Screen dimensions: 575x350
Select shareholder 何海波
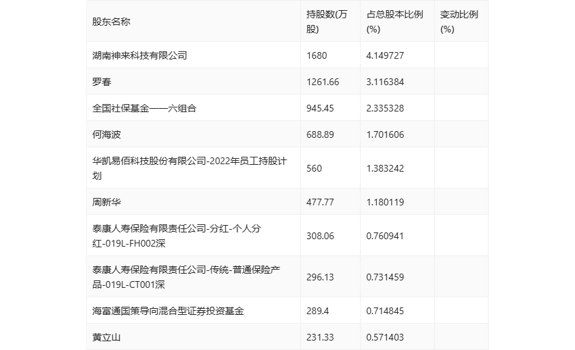click(107, 134)
